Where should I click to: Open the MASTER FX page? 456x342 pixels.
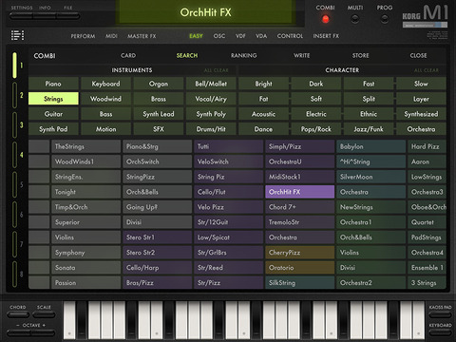point(142,36)
